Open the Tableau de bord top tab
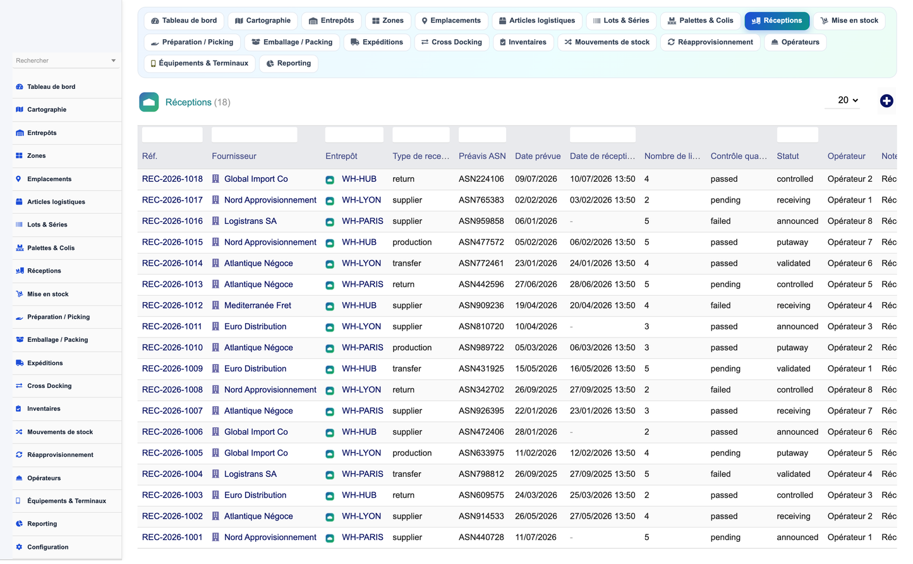913x564 pixels. pyautogui.click(x=184, y=21)
